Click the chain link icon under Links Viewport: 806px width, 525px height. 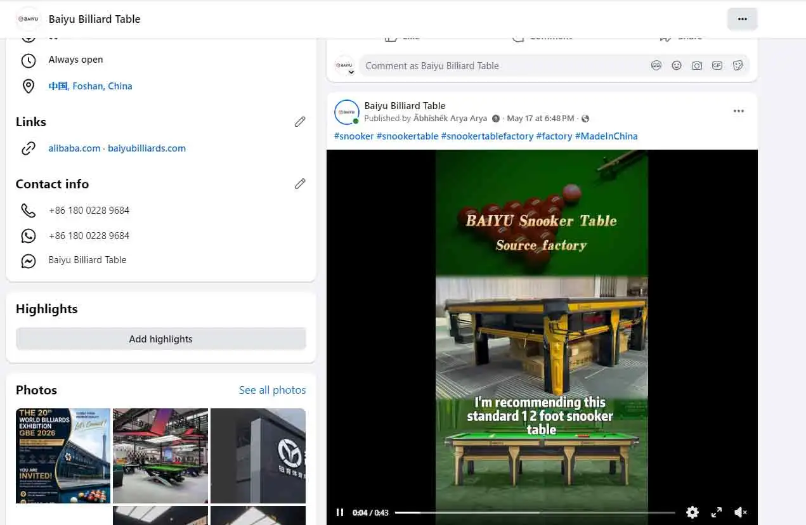[29, 148]
